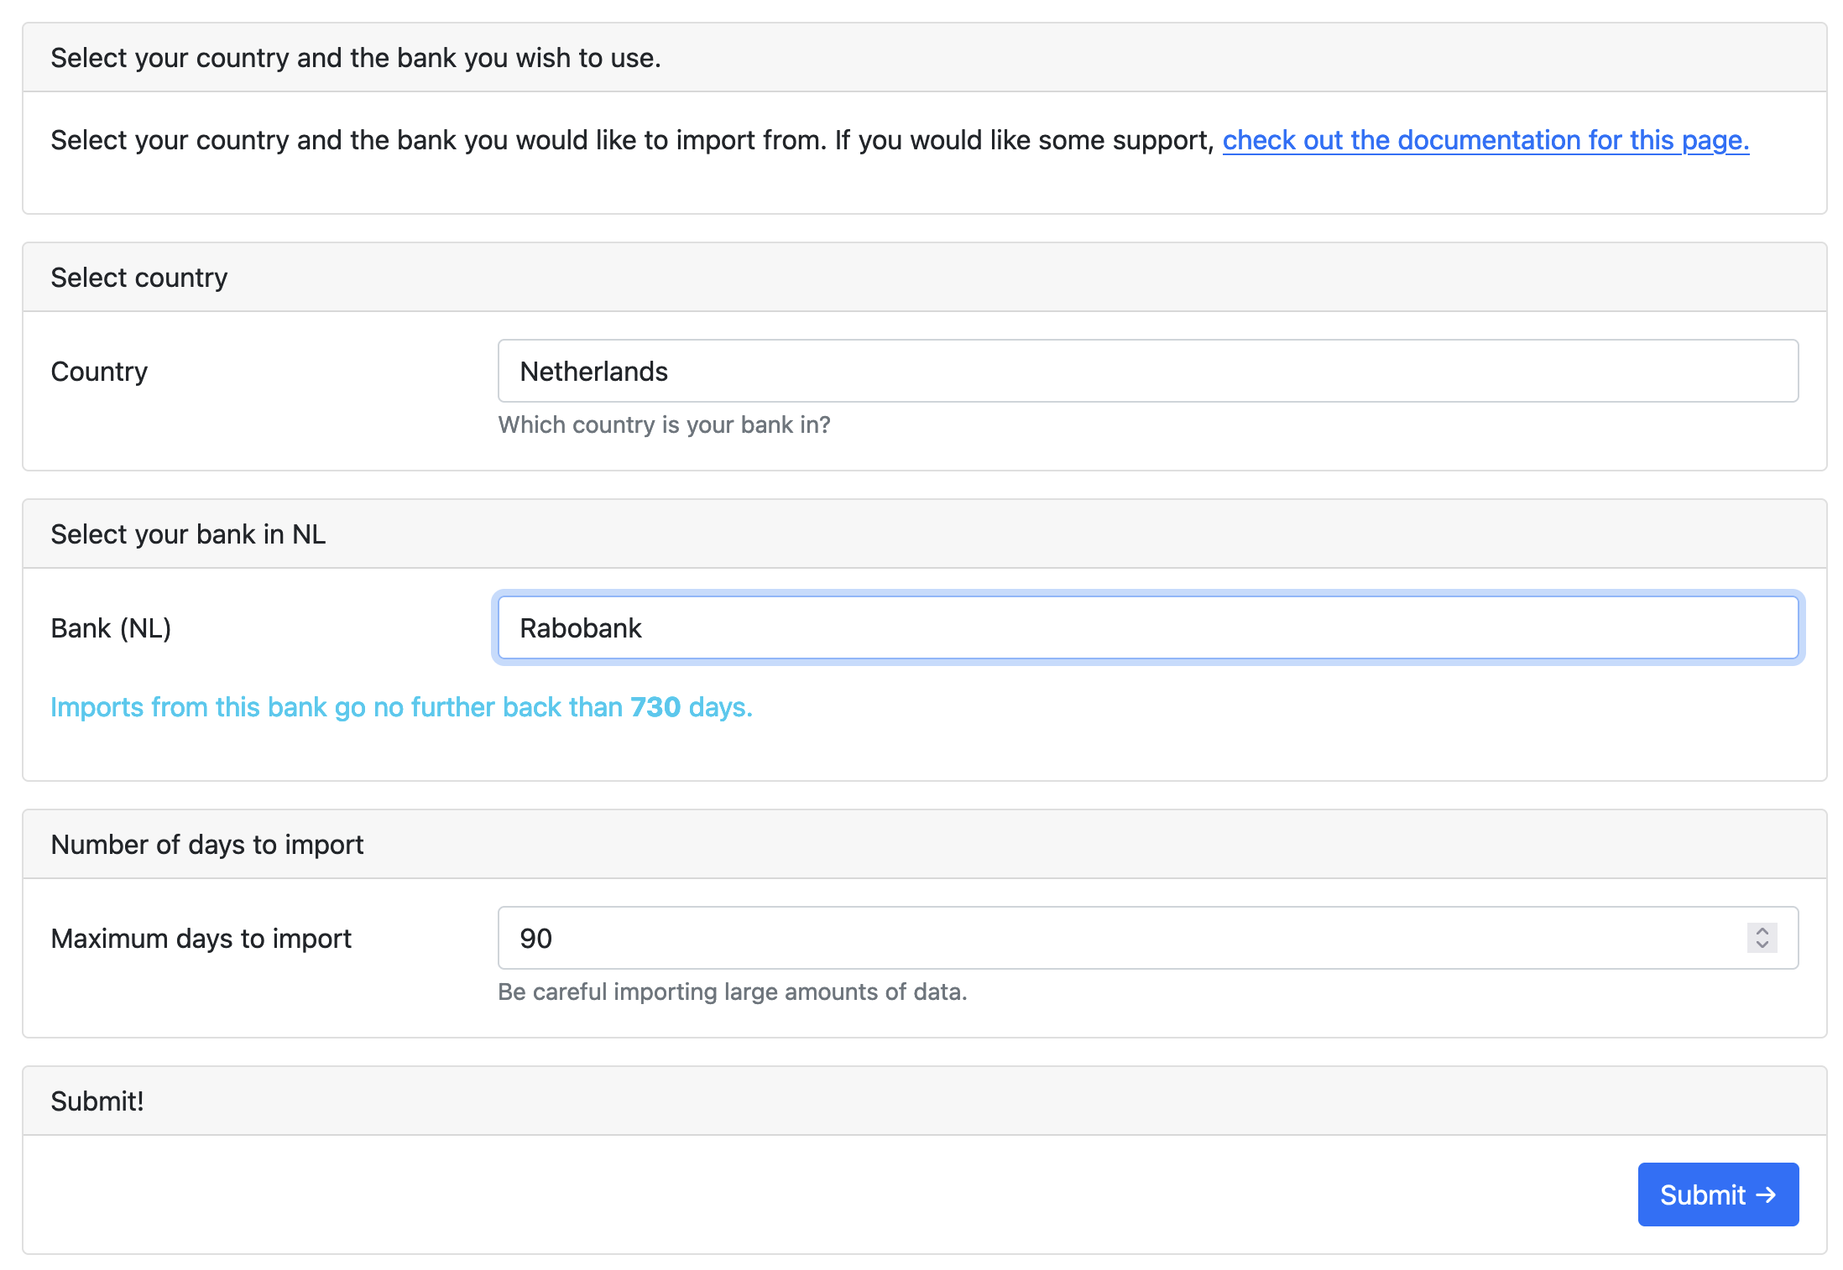Click the 730 days import limit notice
Screen dimensions: 1843x1270
pos(401,707)
